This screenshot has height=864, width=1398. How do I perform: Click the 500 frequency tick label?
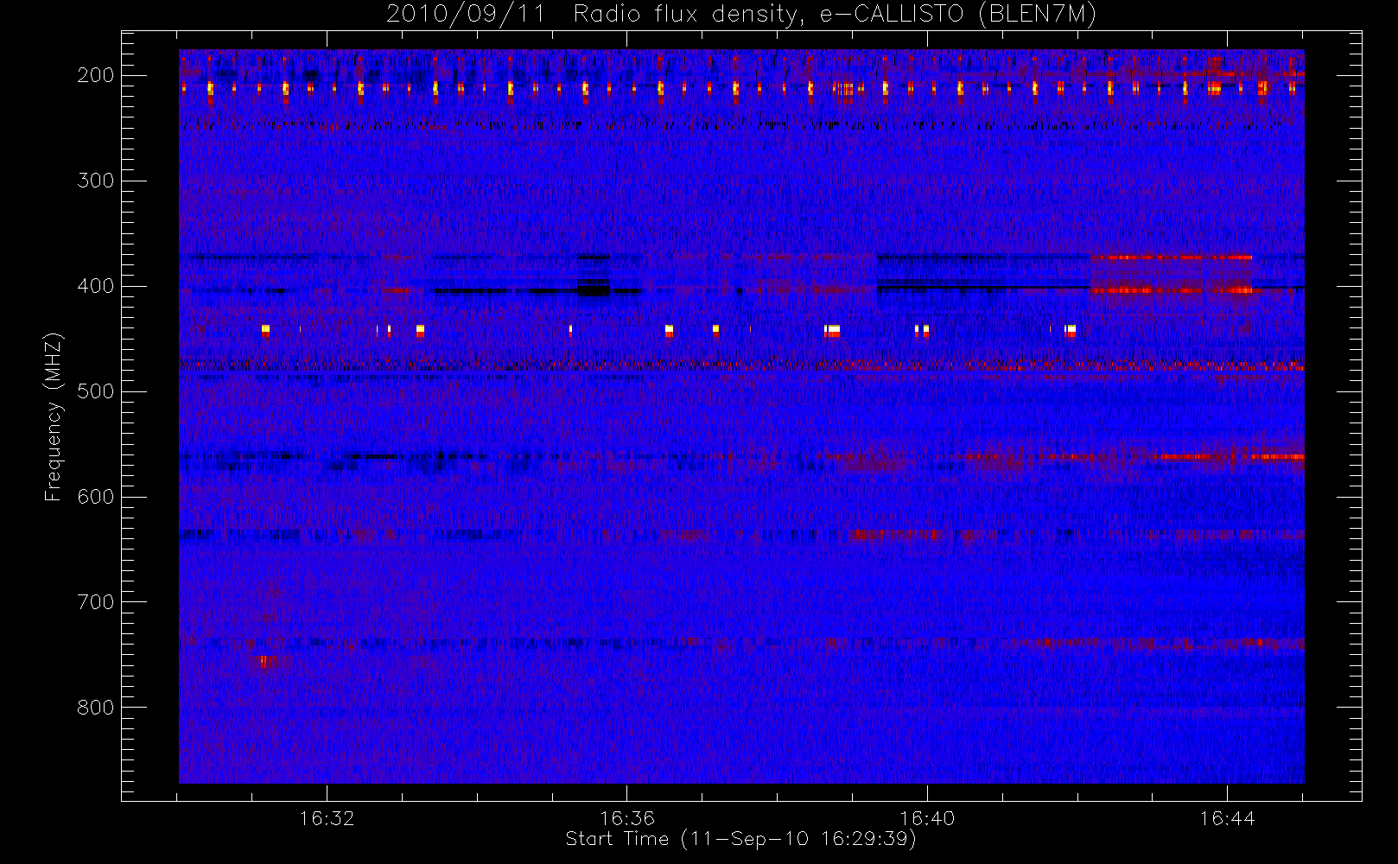pyautogui.click(x=96, y=391)
